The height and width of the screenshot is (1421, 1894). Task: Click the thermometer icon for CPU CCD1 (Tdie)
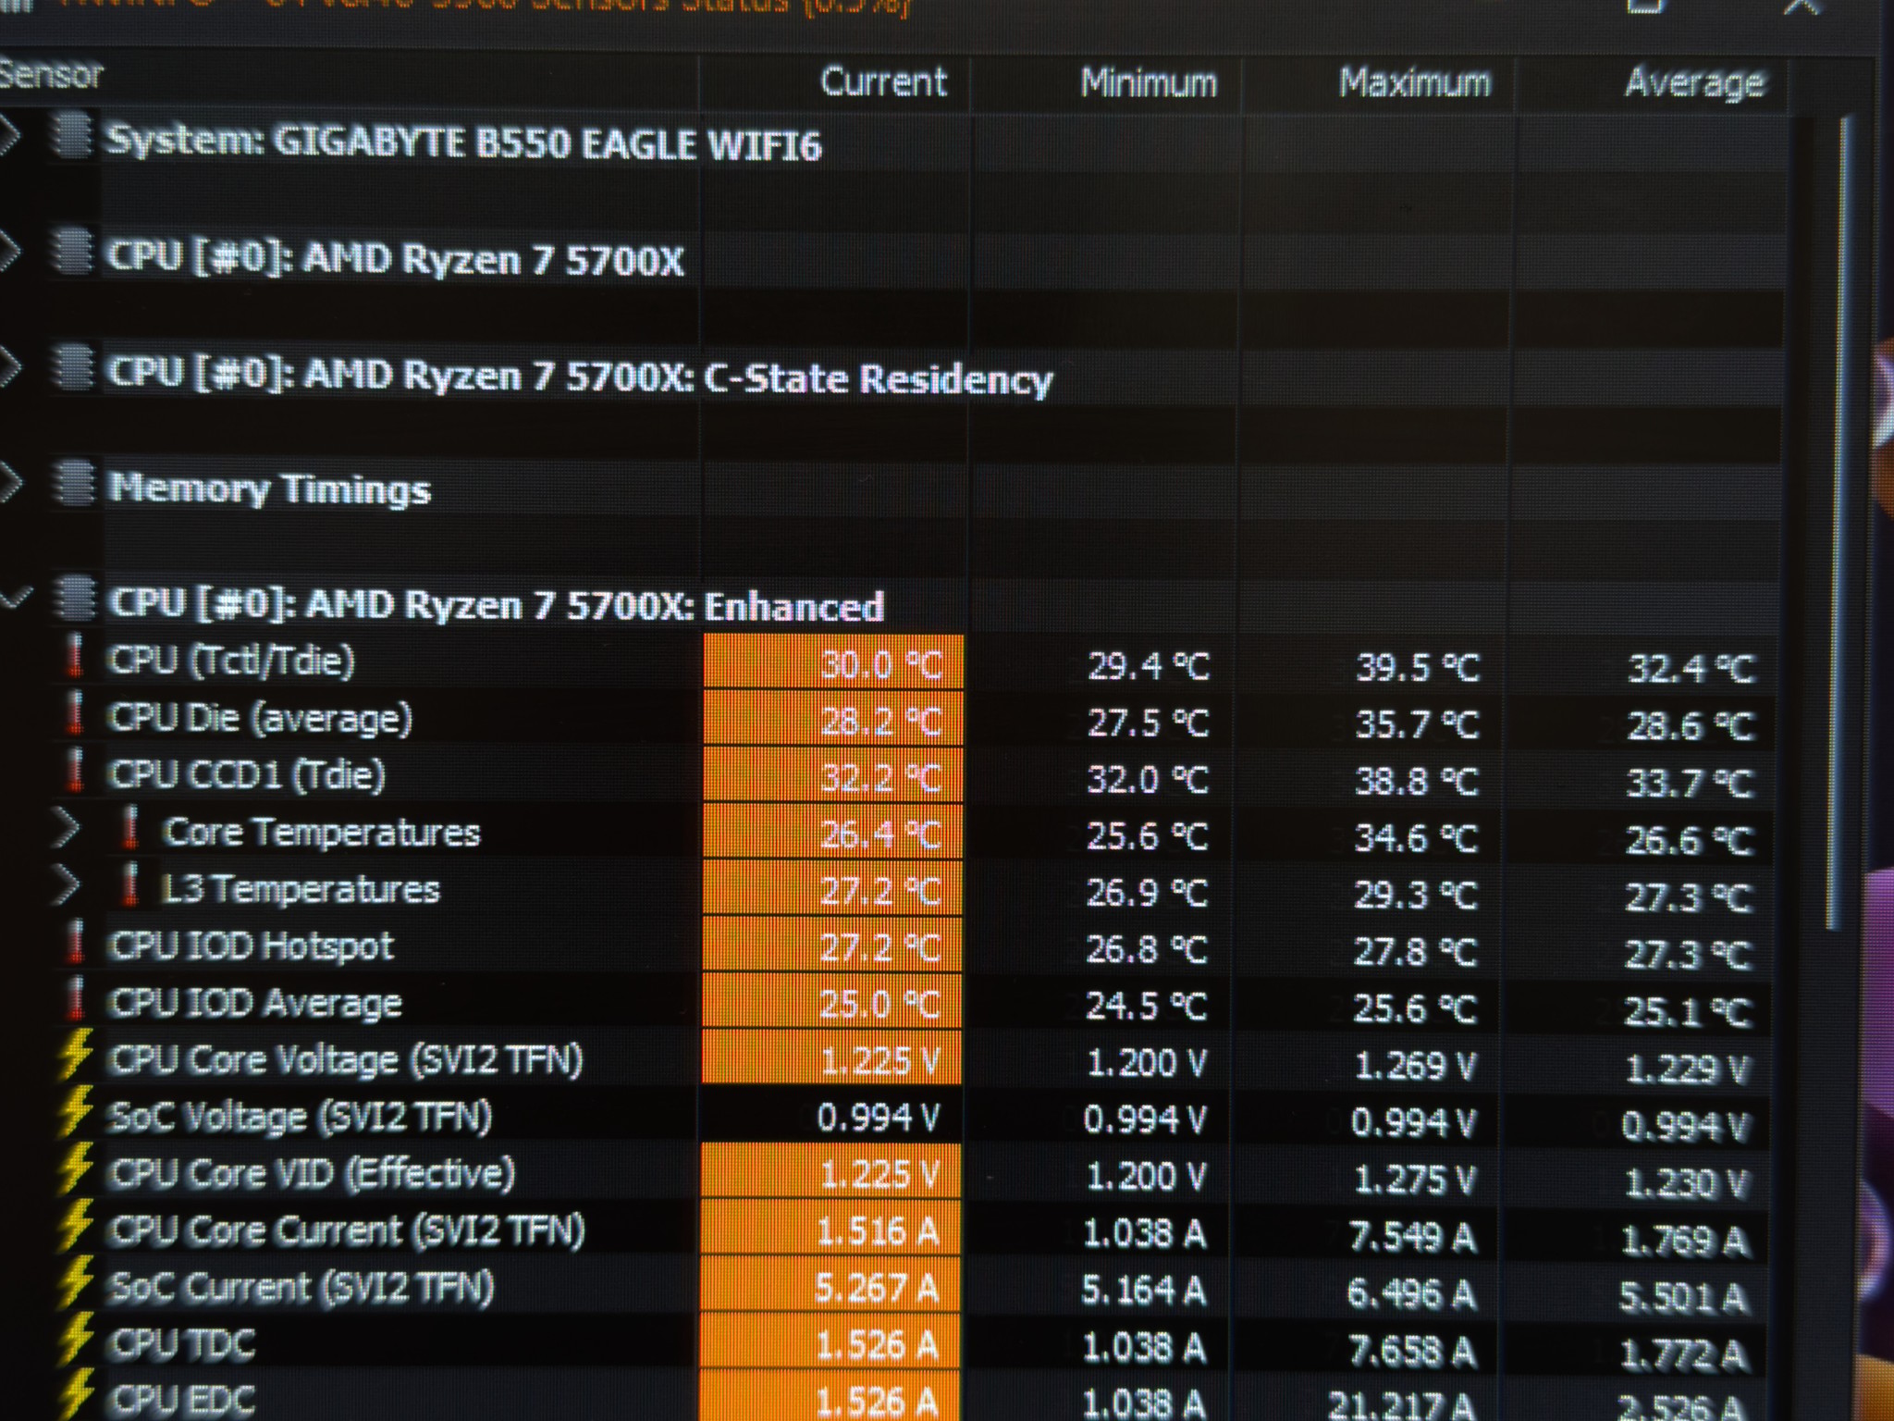(x=77, y=771)
